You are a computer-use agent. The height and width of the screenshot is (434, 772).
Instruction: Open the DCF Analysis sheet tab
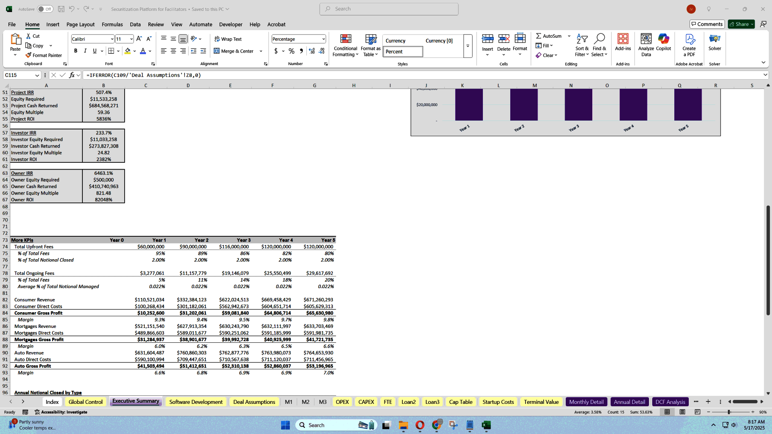[670, 402]
